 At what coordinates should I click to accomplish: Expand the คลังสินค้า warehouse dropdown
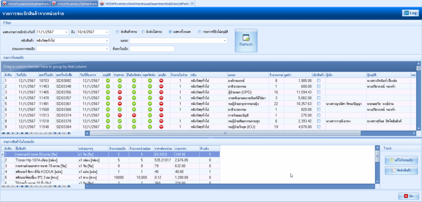click(107, 40)
